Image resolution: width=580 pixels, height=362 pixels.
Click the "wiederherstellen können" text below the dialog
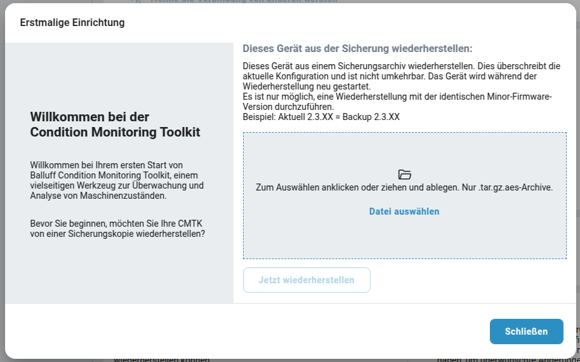[x=161, y=360]
